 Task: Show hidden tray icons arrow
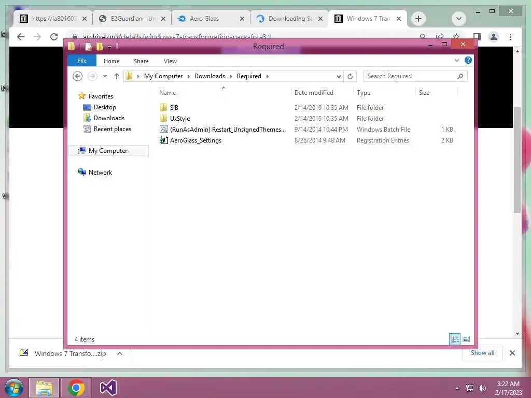[x=457, y=388]
